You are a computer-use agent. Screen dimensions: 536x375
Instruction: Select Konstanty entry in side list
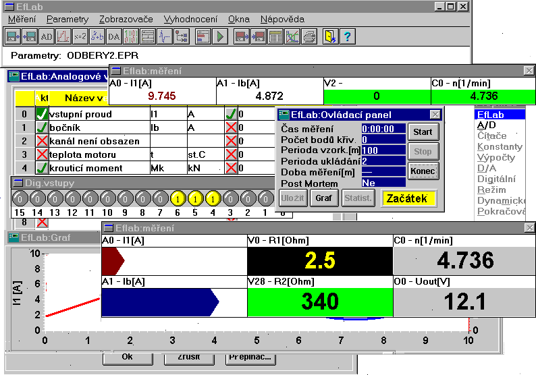[x=499, y=147]
